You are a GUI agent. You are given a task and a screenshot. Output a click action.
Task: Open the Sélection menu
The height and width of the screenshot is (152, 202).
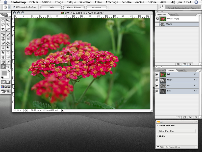pyautogui.click(x=85, y=2)
